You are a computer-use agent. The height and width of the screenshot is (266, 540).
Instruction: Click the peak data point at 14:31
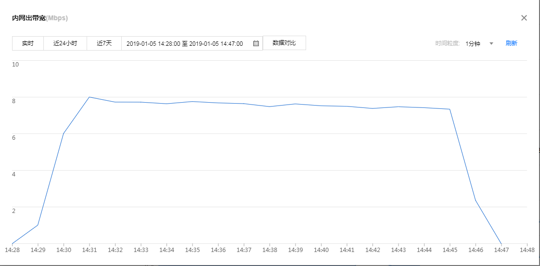90,97
